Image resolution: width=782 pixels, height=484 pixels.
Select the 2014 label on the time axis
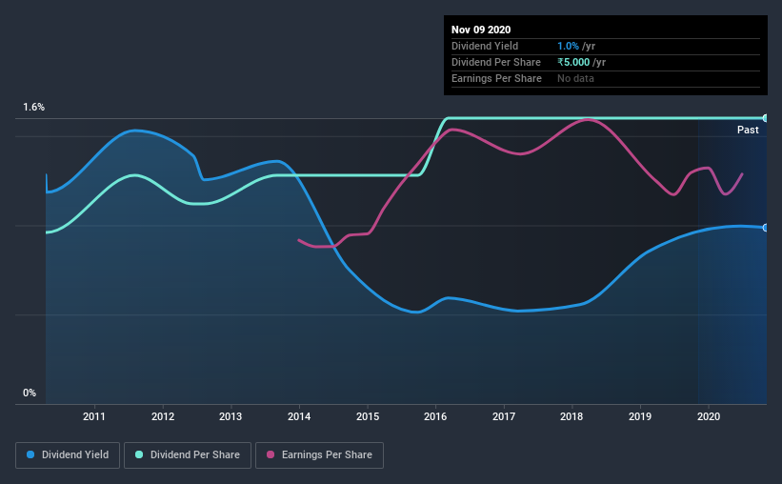pyautogui.click(x=299, y=416)
